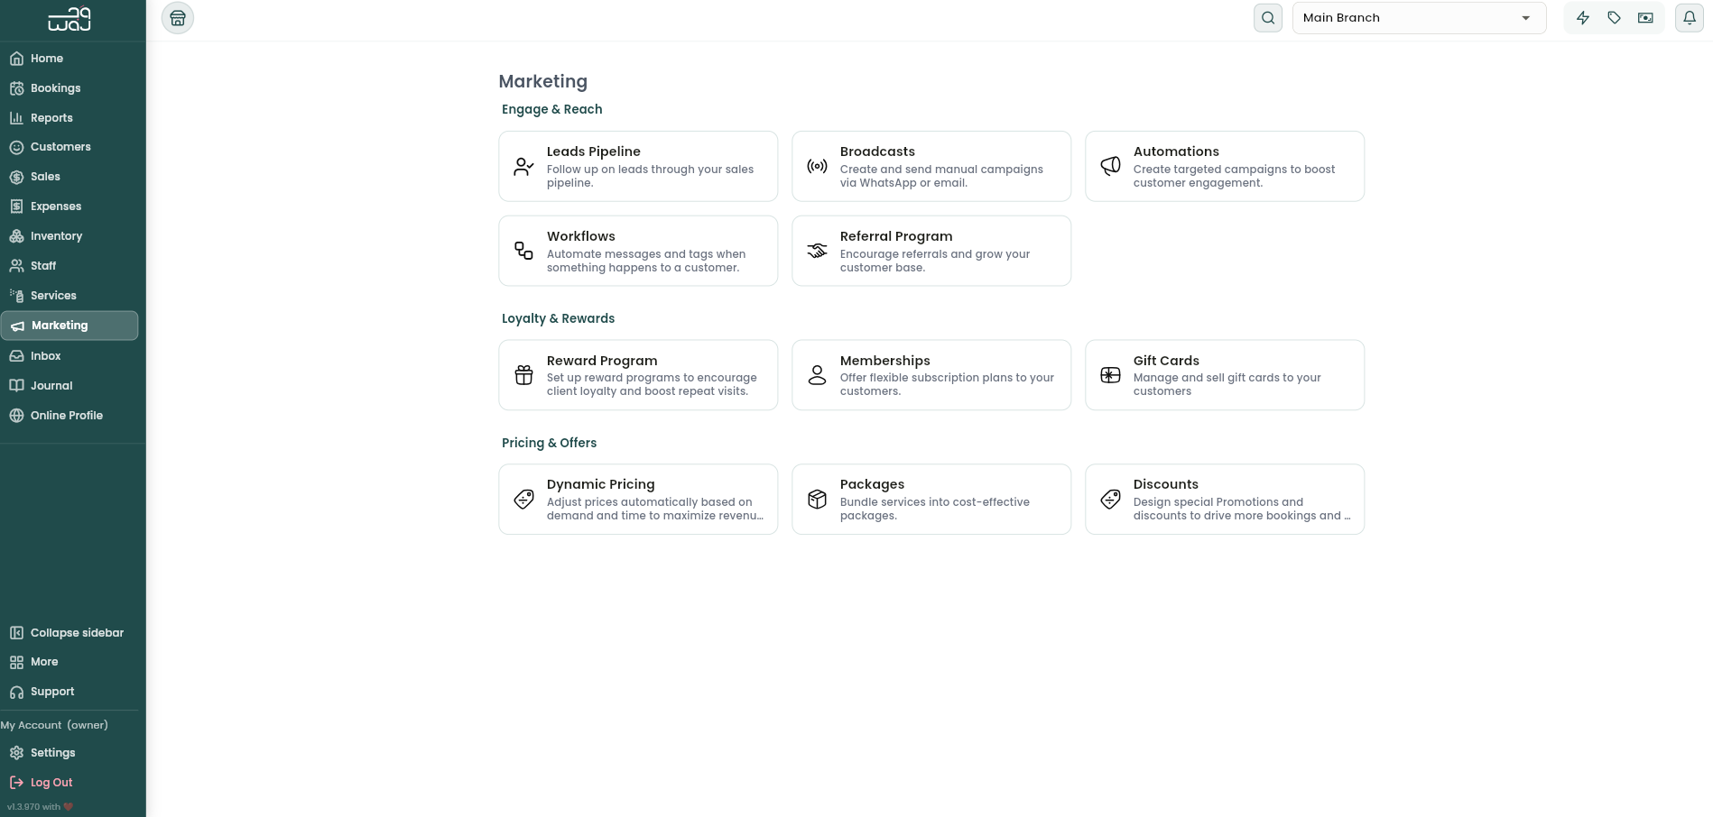Screen dimensions: 1713x817
Task: Expand the Main Branch dropdown
Action: coord(1419,18)
